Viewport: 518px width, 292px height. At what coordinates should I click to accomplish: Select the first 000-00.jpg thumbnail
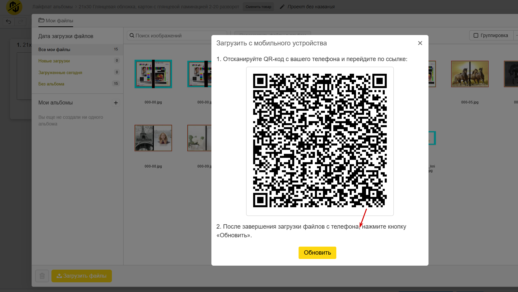pos(153,74)
